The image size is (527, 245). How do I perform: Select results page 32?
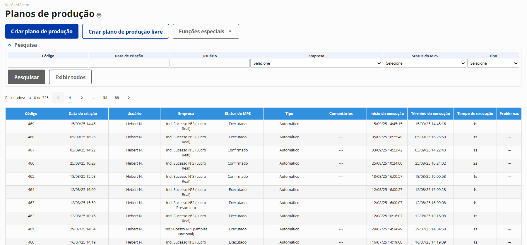(105, 98)
